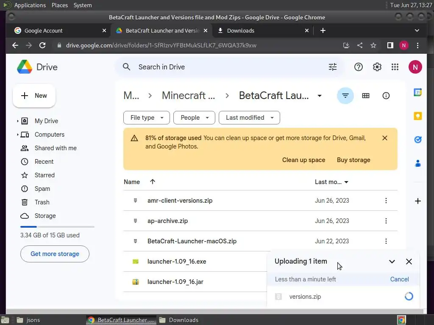
Task: Click the versions.zip upload spinner
Action: (x=409, y=296)
